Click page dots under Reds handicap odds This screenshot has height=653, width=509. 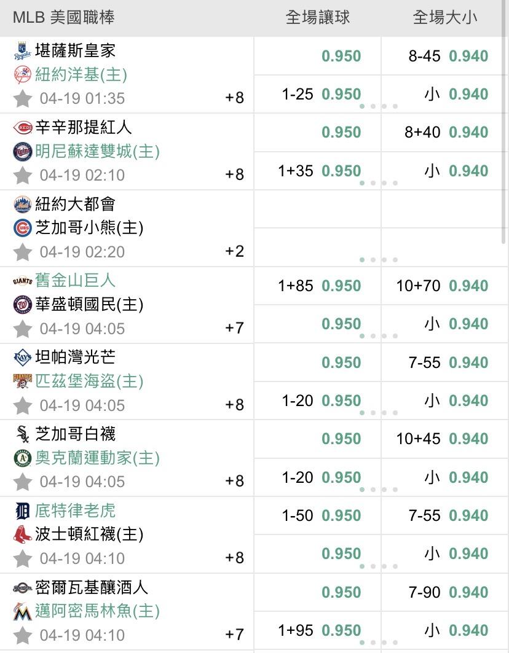coord(378,183)
